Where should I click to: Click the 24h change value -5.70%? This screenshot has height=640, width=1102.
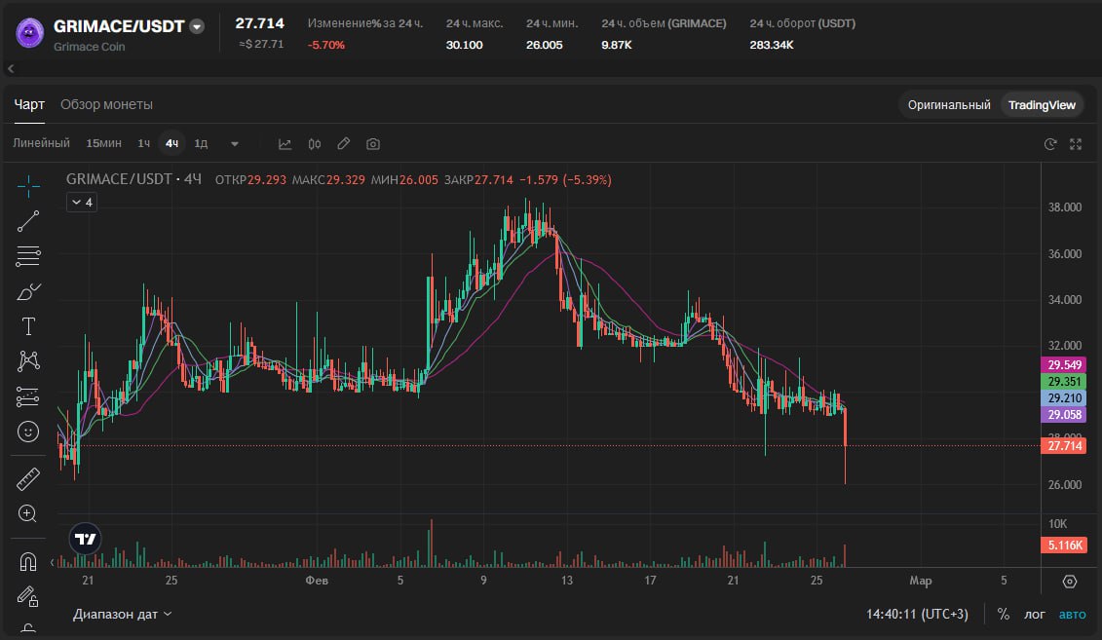326,45
